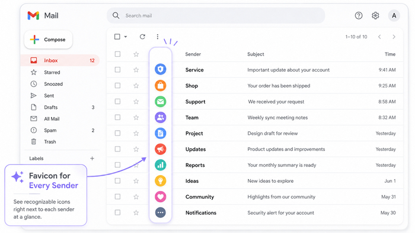Open the three-dot more options menu
Screen dimensions: 415x233
[x=158, y=37]
